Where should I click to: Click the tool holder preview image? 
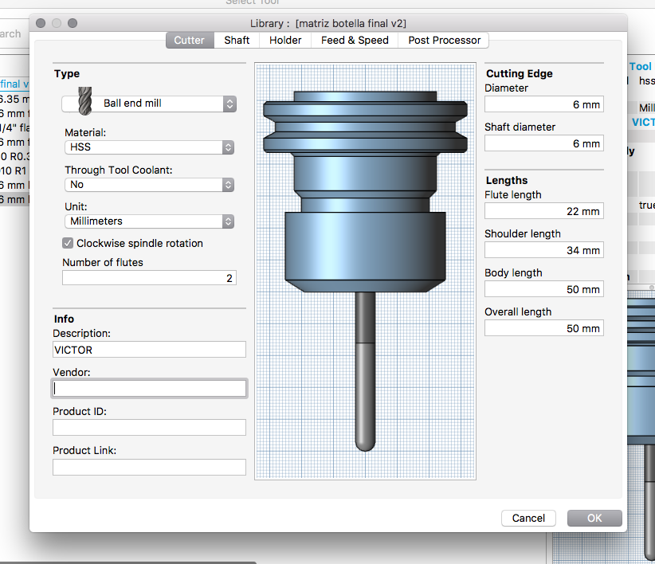click(x=365, y=271)
